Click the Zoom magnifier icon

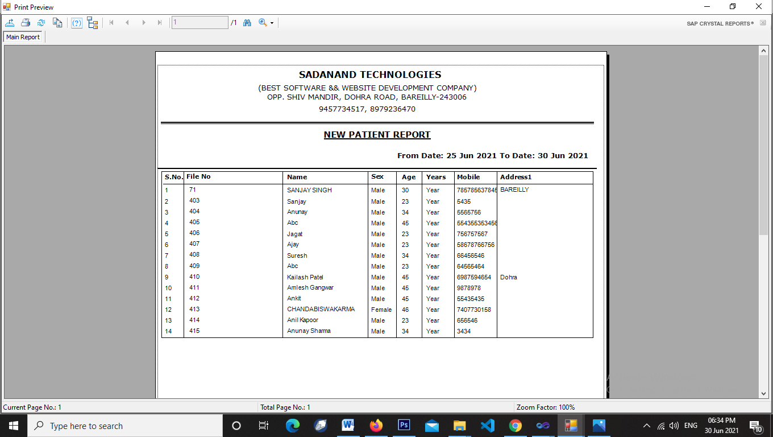click(x=263, y=23)
